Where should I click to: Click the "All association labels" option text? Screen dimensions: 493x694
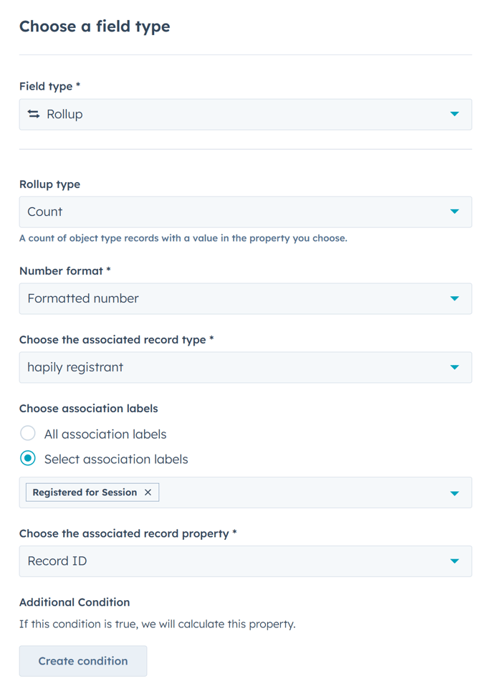coord(105,434)
